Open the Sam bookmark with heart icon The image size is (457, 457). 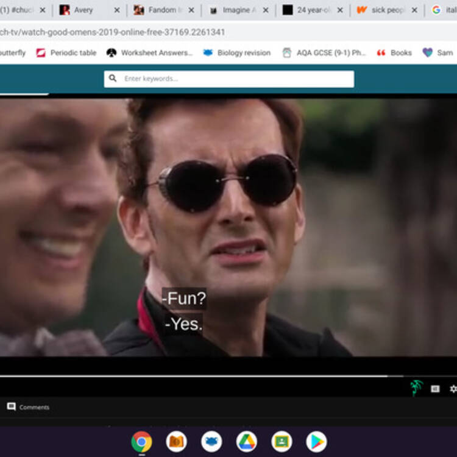[x=438, y=53]
